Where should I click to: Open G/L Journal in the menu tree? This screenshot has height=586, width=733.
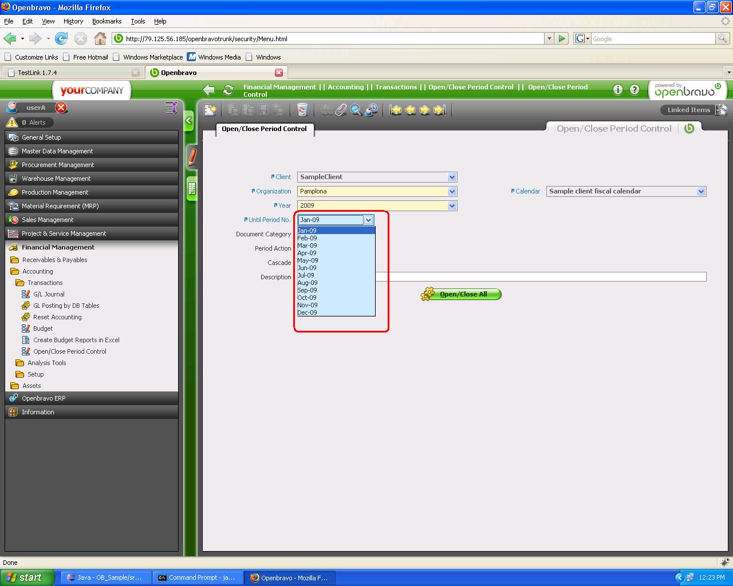(x=49, y=294)
